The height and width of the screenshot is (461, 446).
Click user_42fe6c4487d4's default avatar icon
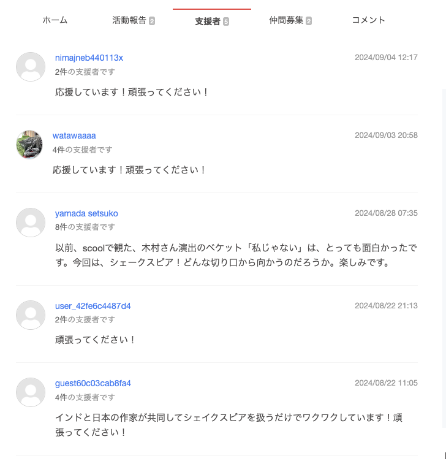[x=31, y=315]
